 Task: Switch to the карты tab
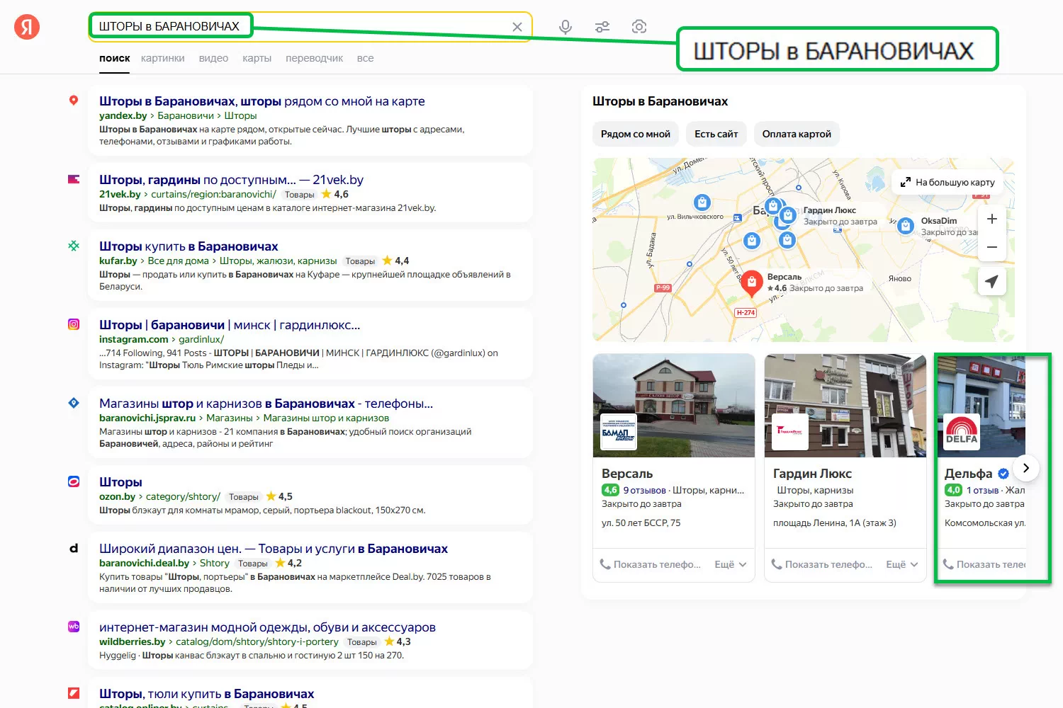pos(257,58)
